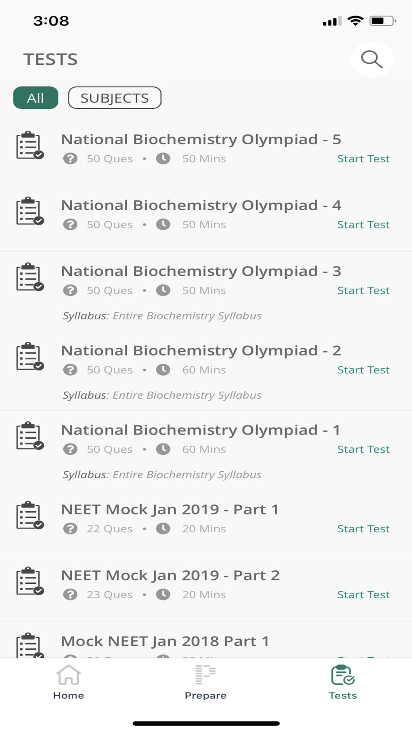Switch to the SUBJECTS filter
412x733 pixels.
click(115, 98)
